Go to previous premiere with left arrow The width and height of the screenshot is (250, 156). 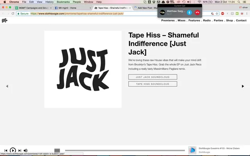(x=7, y=86)
